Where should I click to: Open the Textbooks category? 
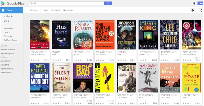point(8,36)
